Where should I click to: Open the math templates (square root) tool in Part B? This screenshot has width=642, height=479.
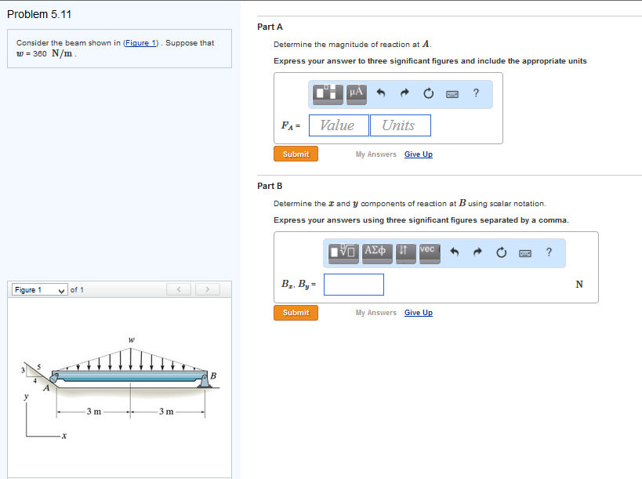(343, 252)
